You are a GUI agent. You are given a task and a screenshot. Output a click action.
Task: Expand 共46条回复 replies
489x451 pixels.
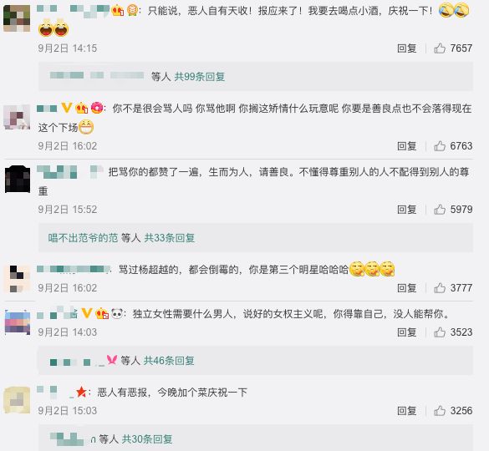click(169, 361)
